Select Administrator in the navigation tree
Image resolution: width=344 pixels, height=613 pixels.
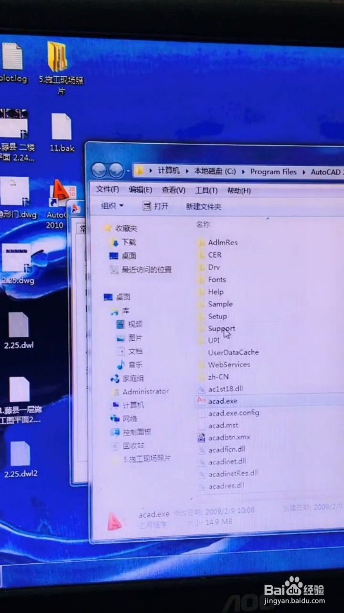point(140,391)
